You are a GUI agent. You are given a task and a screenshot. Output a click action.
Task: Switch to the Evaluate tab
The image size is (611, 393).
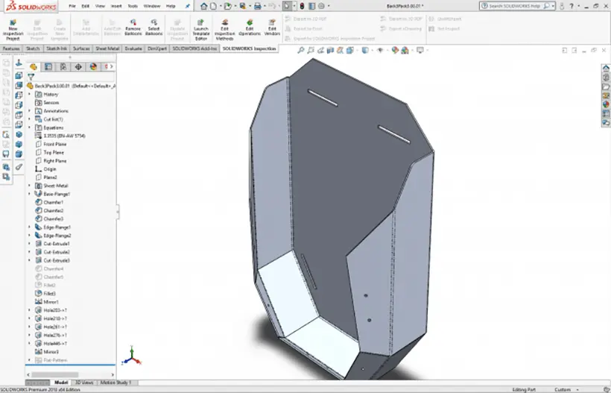pyautogui.click(x=133, y=48)
